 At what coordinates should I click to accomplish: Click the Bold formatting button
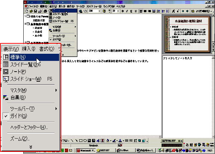[123, 11]
